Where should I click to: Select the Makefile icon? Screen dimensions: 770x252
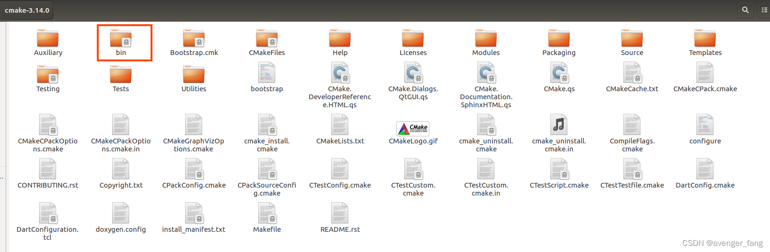(x=267, y=213)
